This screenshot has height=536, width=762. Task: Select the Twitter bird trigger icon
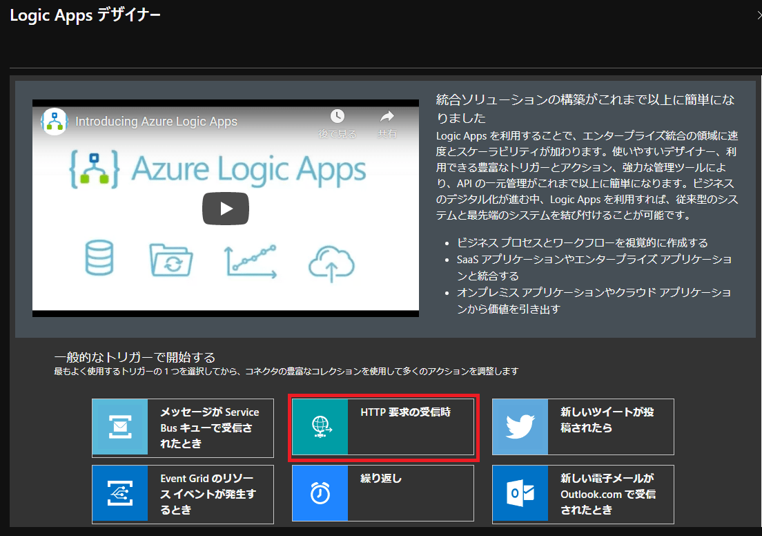(520, 427)
